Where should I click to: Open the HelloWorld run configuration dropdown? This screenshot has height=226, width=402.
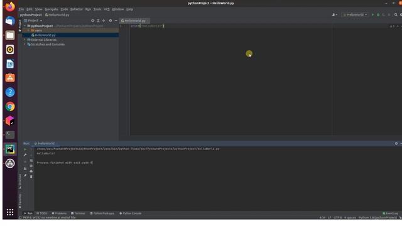point(355,15)
